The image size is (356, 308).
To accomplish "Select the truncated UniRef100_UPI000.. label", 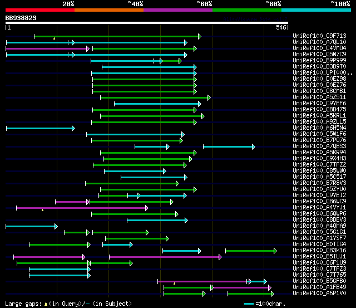I will pos(323,72).
